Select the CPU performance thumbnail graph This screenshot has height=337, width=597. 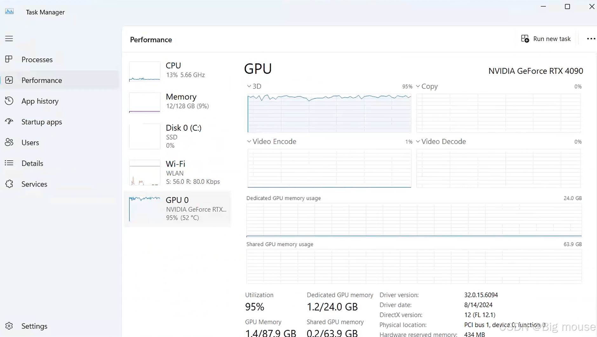pyautogui.click(x=144, y=72)
